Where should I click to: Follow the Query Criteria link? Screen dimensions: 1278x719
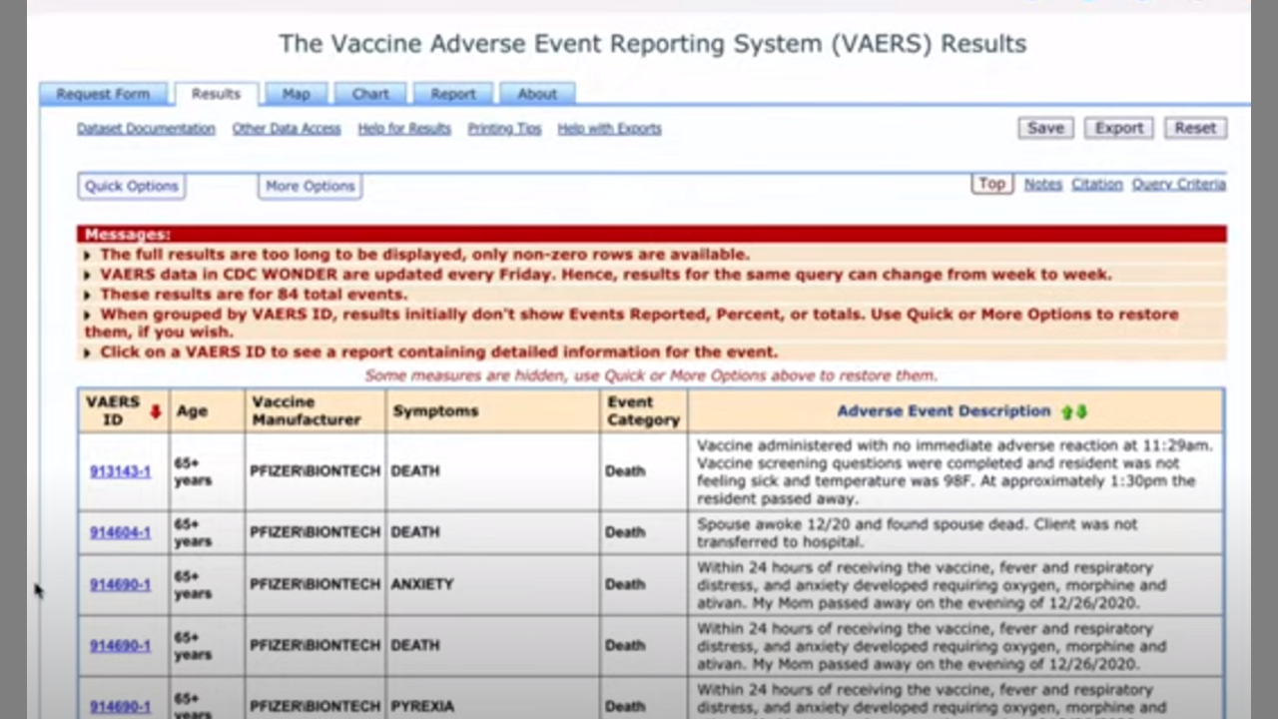[x=1178, y=185]
